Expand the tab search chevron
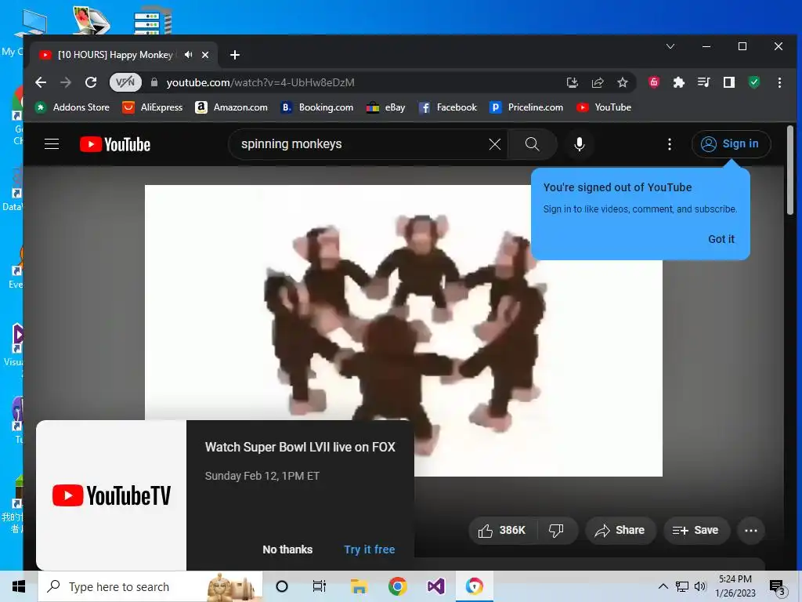802x602 pixels. pos(670,46)
